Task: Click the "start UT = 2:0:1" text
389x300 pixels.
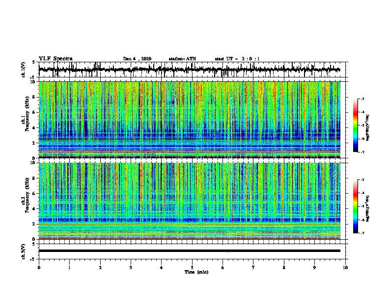Action: click(x=237, y=59)
